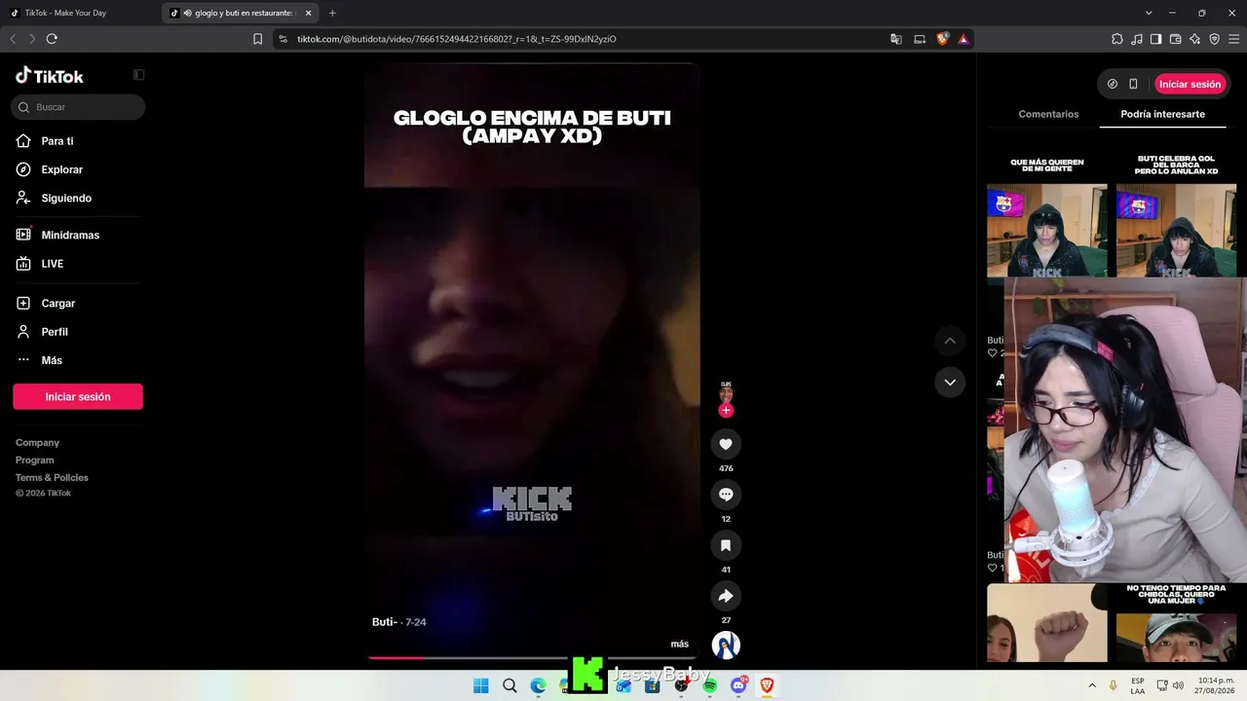Open the Brave Rewards triangle icon
Screen dimensions: 1247x701
pyautogui.click(x=964, y=39)
